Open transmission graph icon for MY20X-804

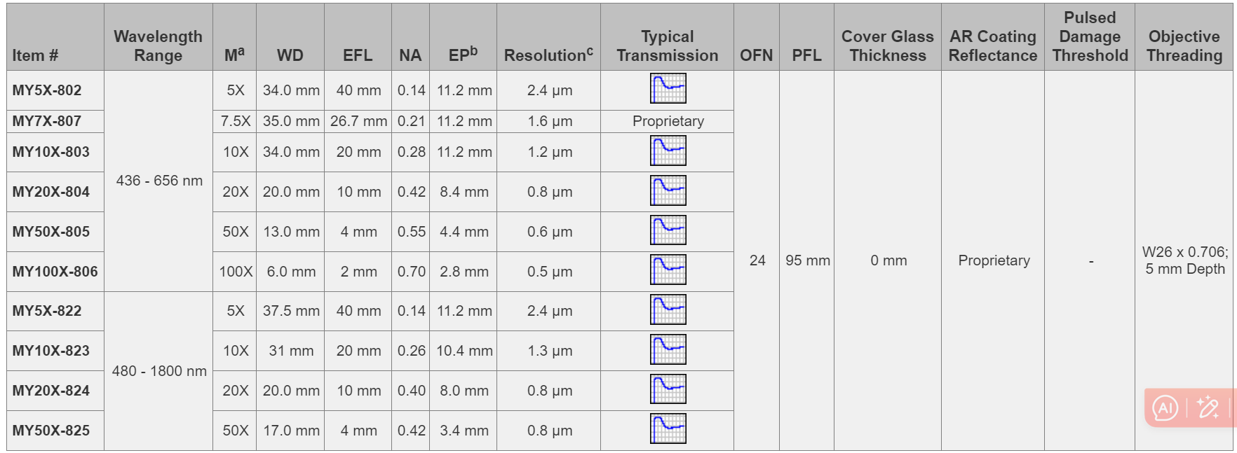click(668, 190)
